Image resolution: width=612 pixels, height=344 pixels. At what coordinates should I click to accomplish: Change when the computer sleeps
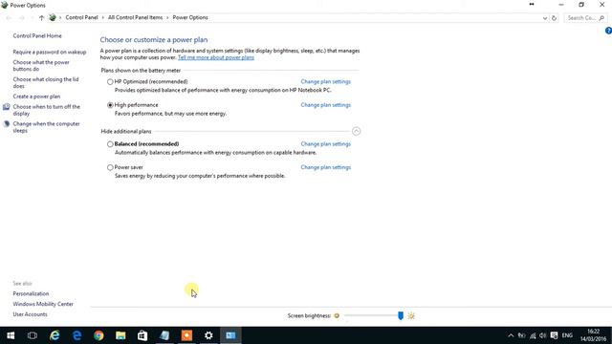(46, 127)
